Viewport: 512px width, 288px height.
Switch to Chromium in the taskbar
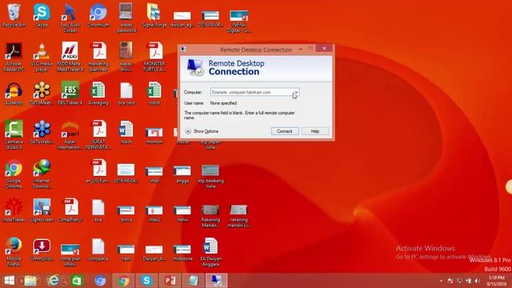click(100, 281)
